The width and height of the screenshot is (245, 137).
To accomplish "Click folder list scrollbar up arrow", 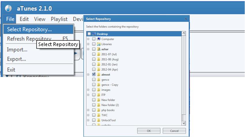I will (184, 33).
